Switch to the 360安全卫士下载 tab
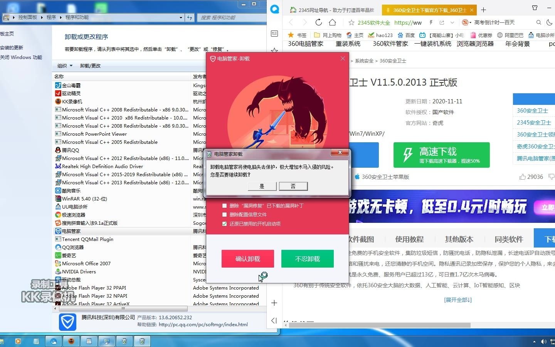Screen dimensions: 555x347 pyautogui.click(x=429, y=10)
